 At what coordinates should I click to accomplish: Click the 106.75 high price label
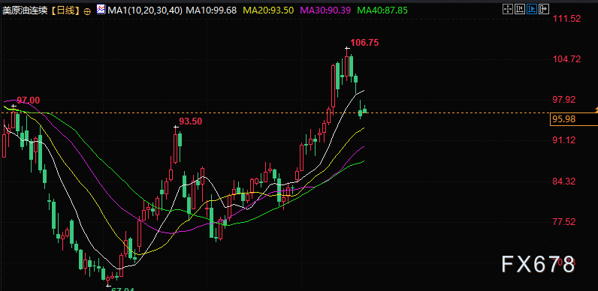364,43
